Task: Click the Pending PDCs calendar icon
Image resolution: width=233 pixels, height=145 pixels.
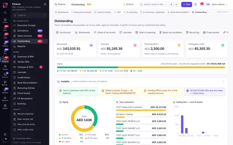Action: click(x=179, y=45)
